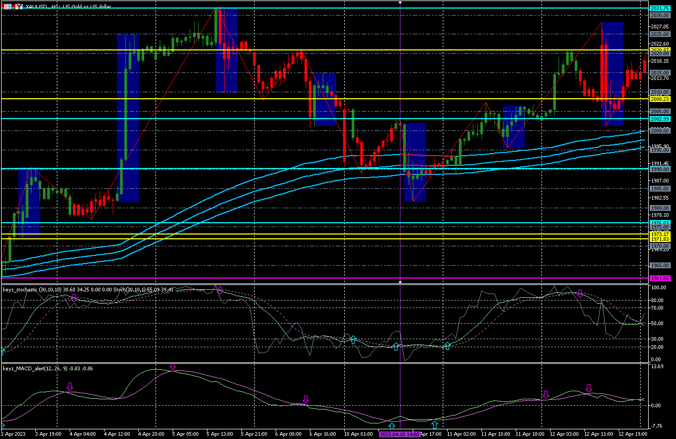
Task: Click the rightmost magenta arrow in the MACD panel
Action: pos(589,388)
